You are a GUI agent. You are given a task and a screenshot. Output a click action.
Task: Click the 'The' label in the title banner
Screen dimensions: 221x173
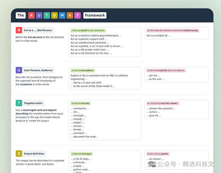click(x=21, y=15)
